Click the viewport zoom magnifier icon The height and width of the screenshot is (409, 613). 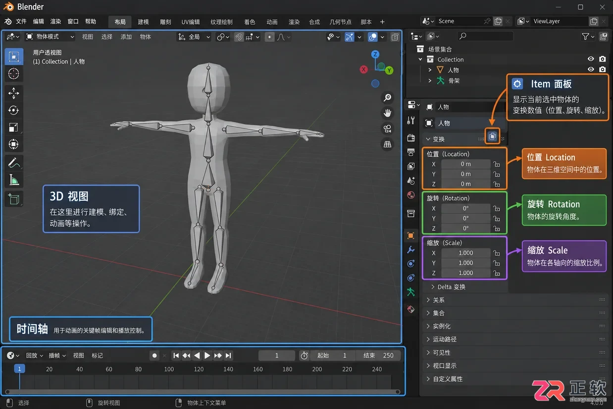coord(388,98)
